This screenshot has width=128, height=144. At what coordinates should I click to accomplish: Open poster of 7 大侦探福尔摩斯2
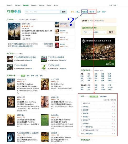pyautogui.click(x=11, y=137)
